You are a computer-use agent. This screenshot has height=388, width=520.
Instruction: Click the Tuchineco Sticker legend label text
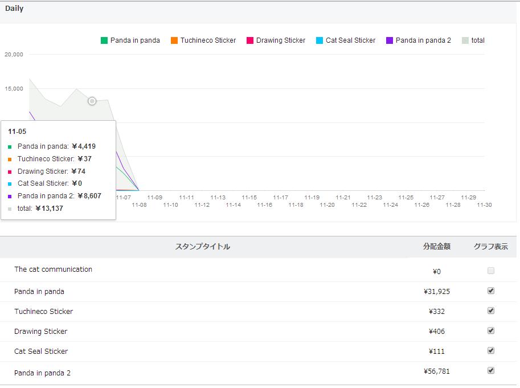[x=208, y=40]
